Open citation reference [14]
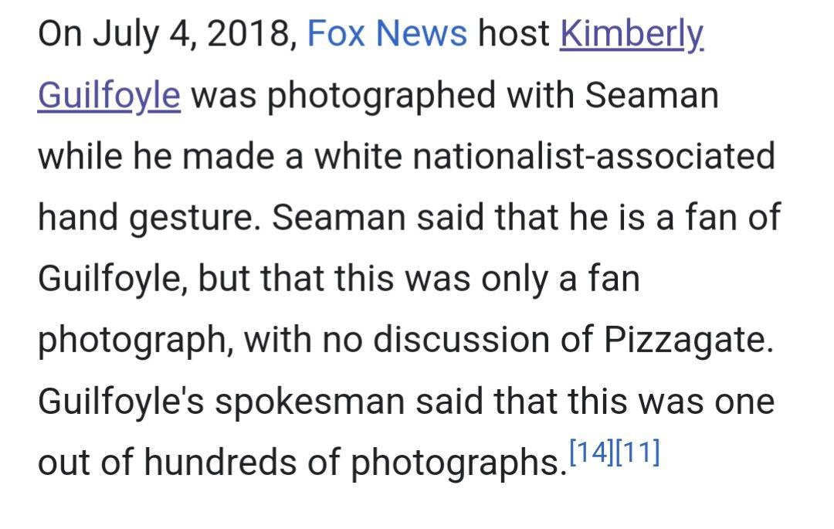 click(592, 452)
